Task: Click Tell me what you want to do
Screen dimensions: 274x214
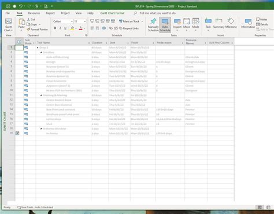Action: [x=158, y=13]
